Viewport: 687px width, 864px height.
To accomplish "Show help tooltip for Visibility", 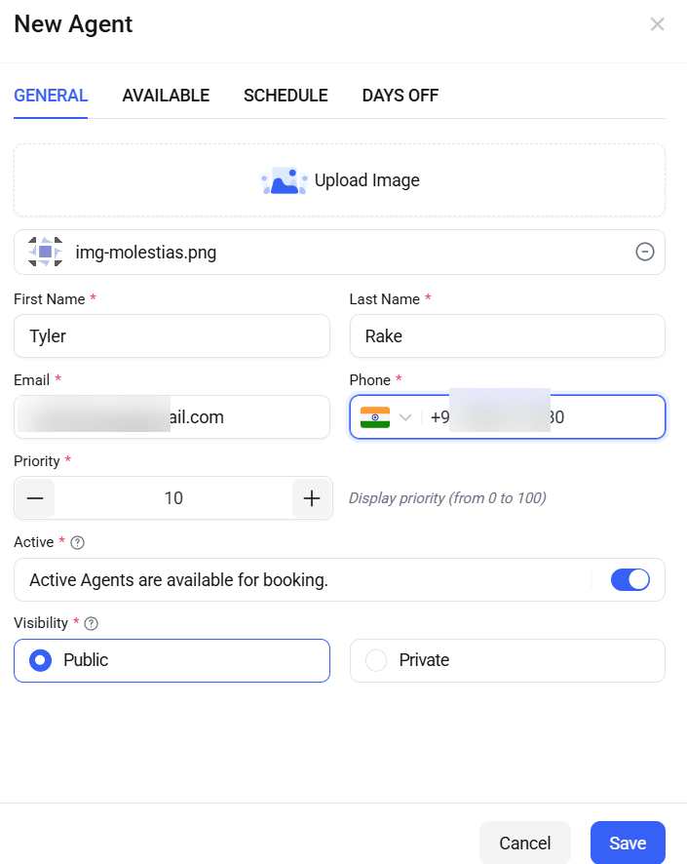I will pos(93,623).
